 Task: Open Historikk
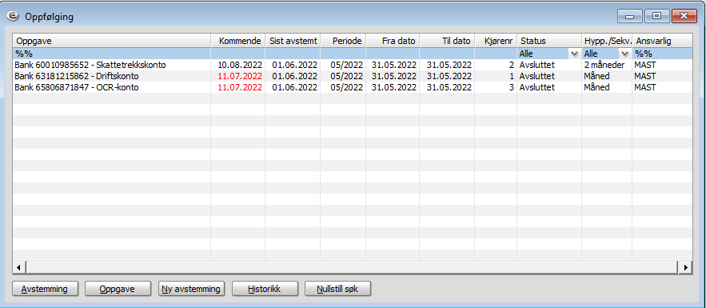(x=265, y=289)
